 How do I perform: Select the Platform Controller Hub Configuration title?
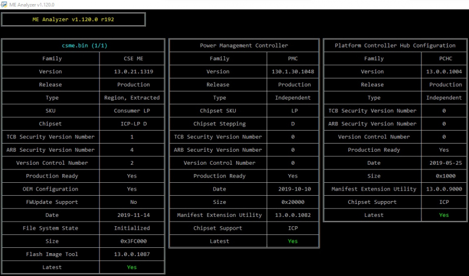click(395, 46)
